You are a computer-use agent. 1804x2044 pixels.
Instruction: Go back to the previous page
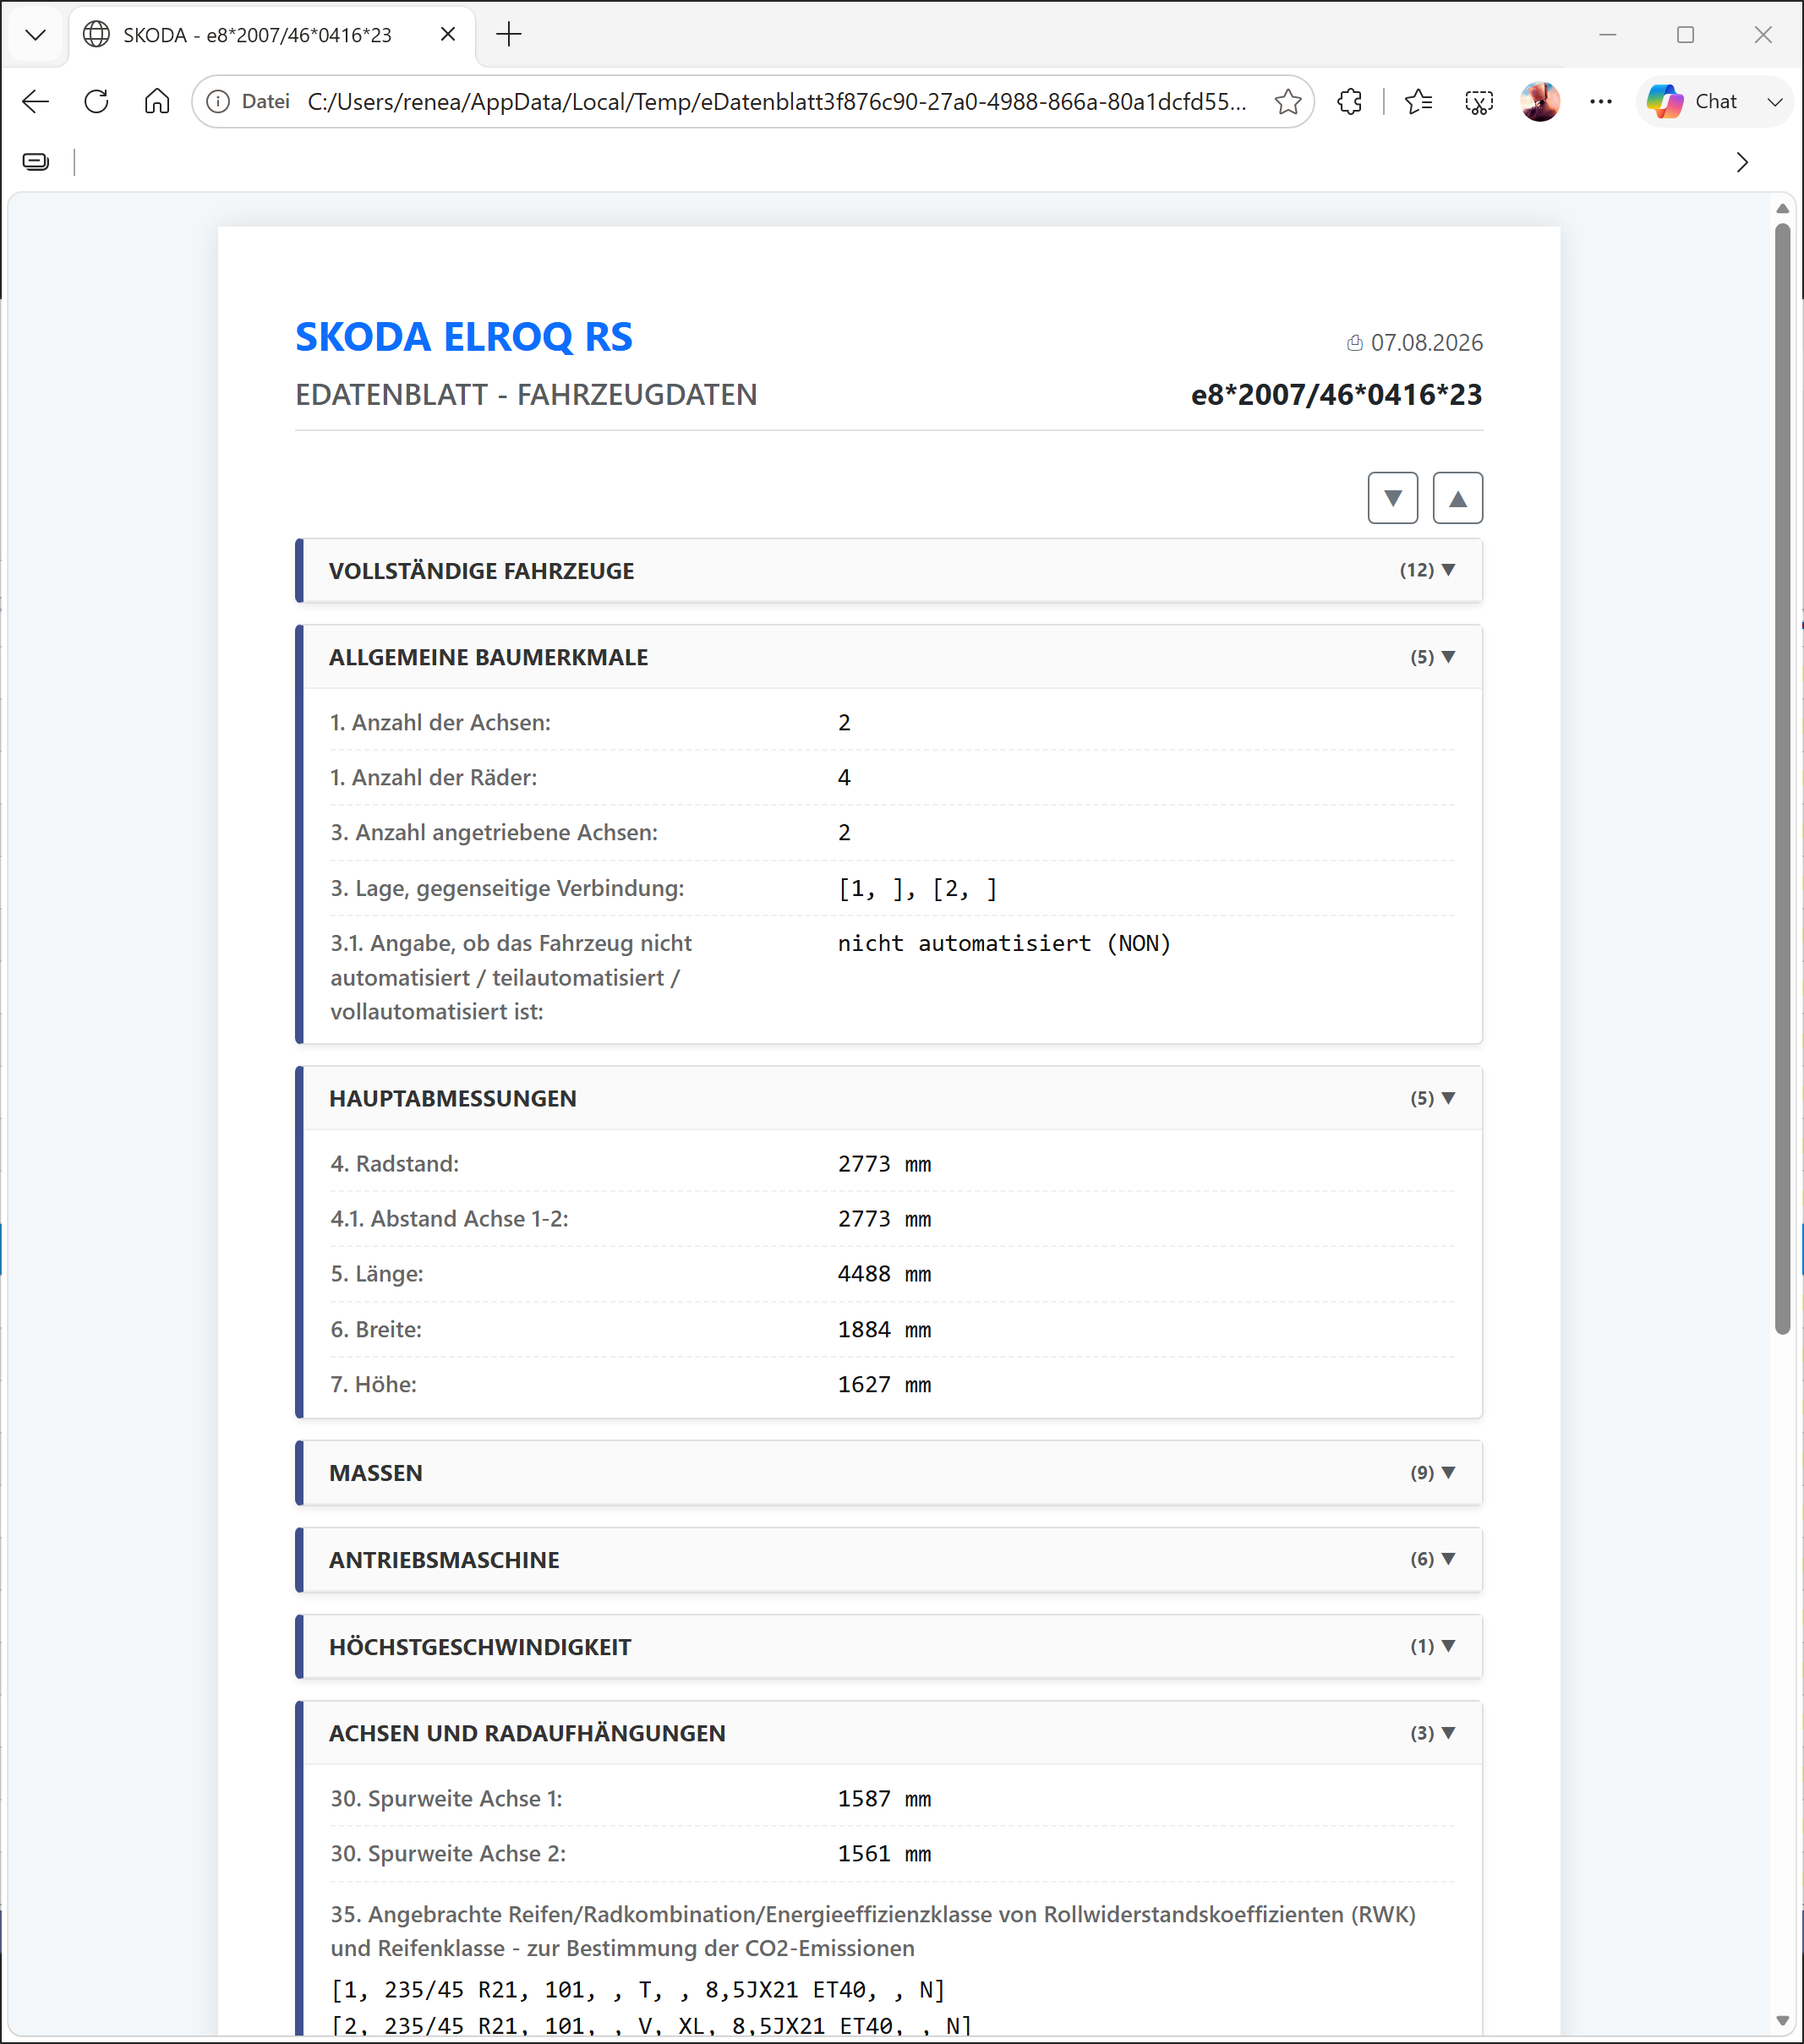[x=36, y=102]
